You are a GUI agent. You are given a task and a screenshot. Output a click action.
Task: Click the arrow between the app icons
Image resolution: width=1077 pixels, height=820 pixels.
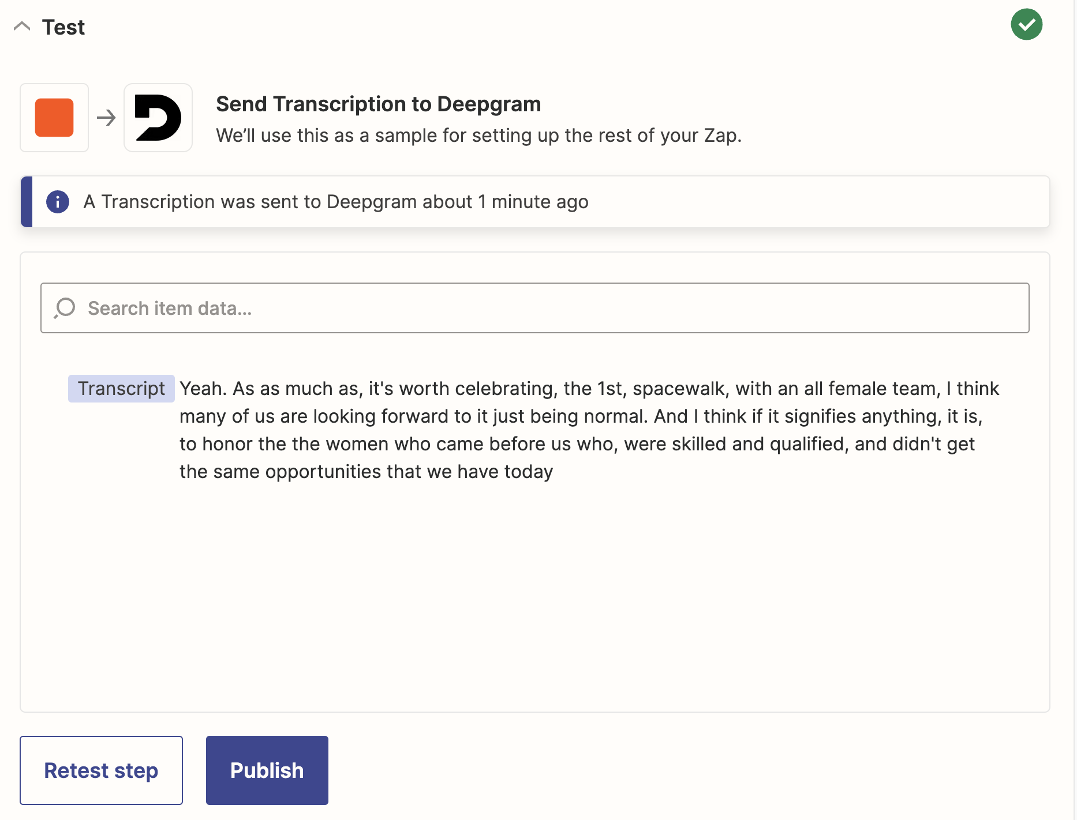point(106,118)
